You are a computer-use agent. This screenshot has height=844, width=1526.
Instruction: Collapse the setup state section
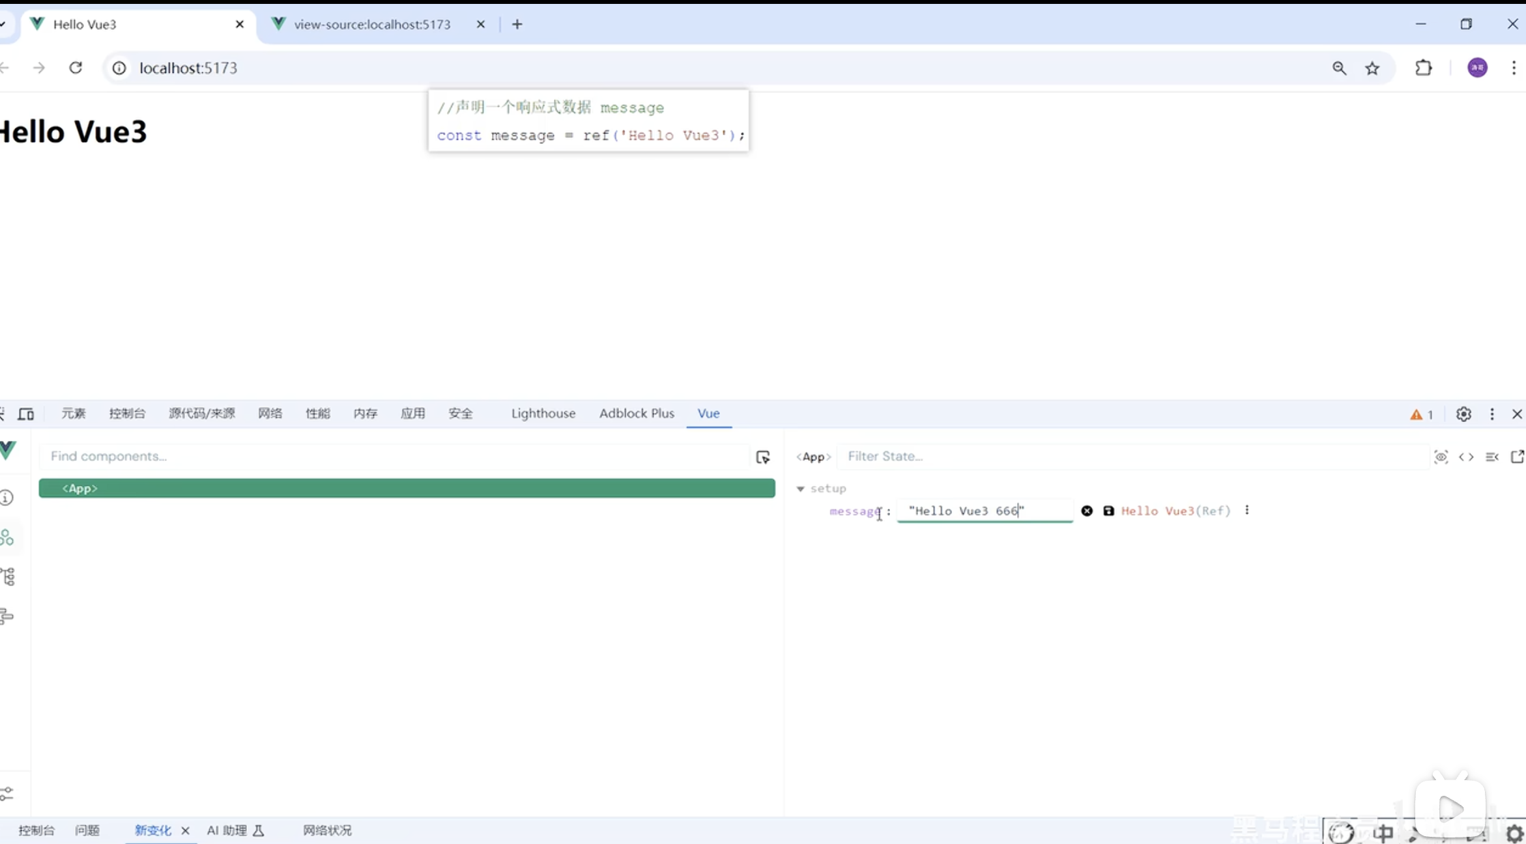(x=801, y=488)
